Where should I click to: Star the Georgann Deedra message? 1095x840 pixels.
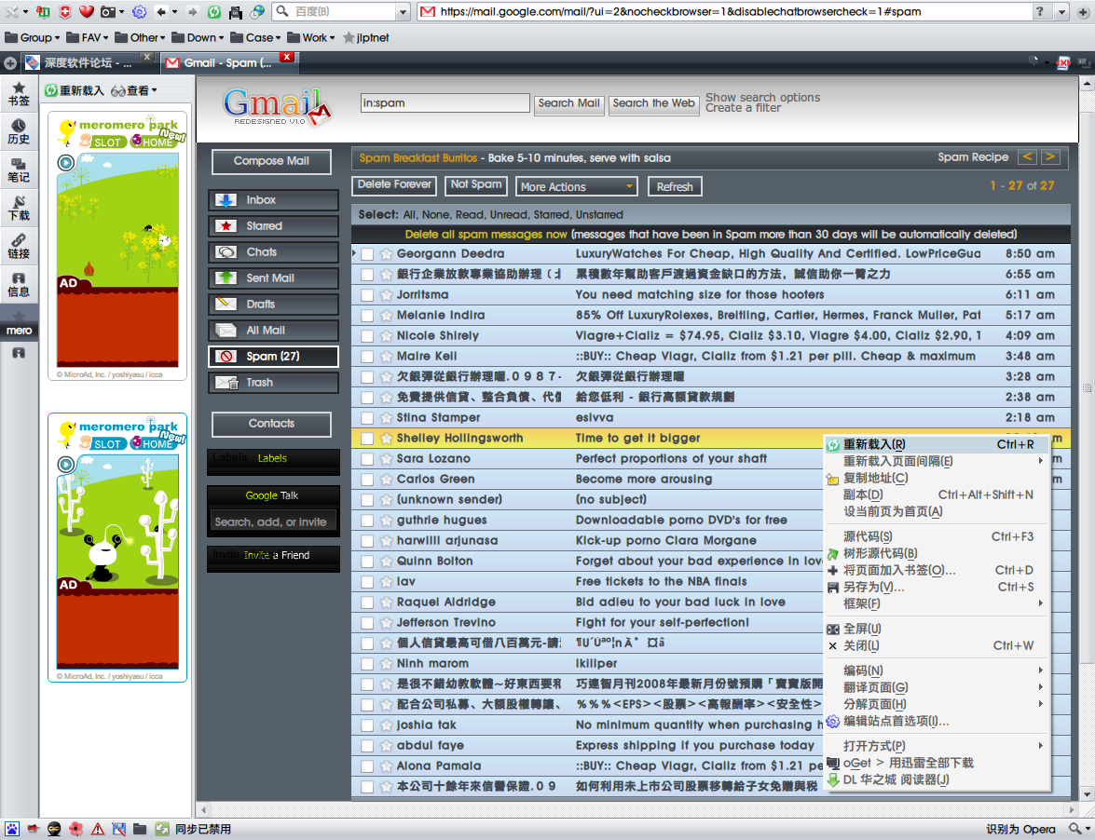tap(386, 254)
